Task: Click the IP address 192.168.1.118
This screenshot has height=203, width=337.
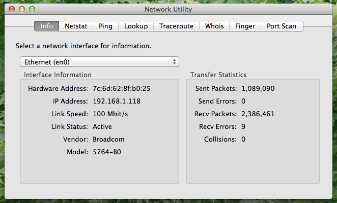Action: pyautogui.click(x=117, y=101)
